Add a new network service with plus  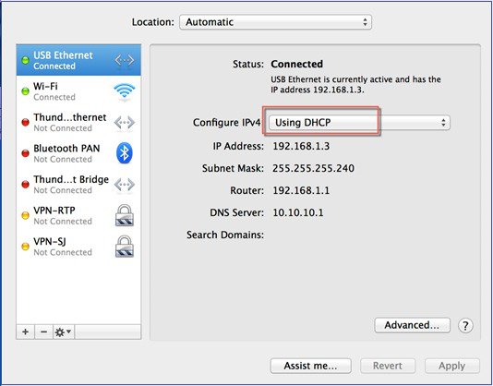[x=26, y=332]
